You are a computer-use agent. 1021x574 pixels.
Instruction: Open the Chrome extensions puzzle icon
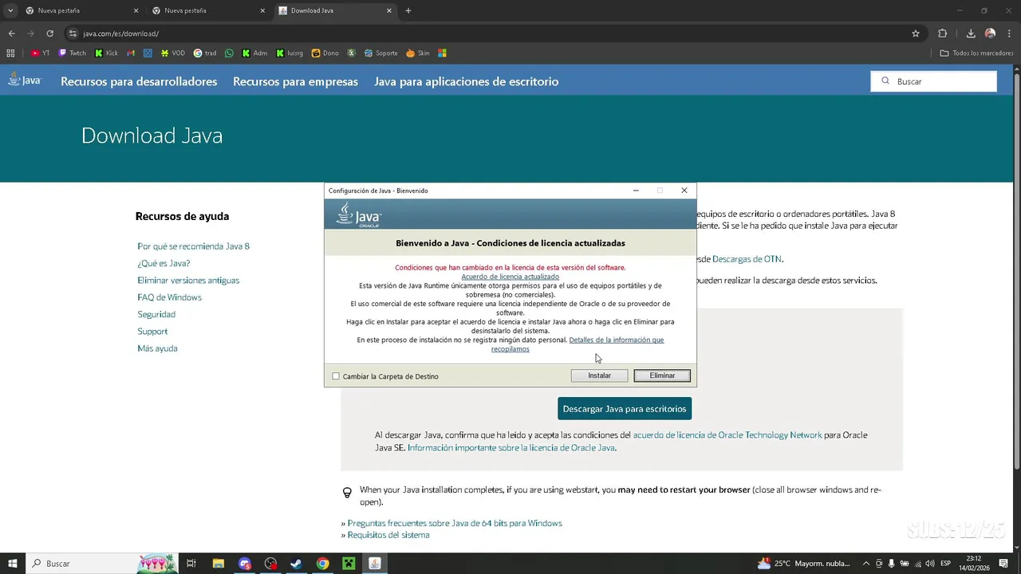pos(943,33)
